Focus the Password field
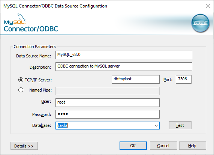This screenshot has width=214, height=155. (x=108, y=114)
